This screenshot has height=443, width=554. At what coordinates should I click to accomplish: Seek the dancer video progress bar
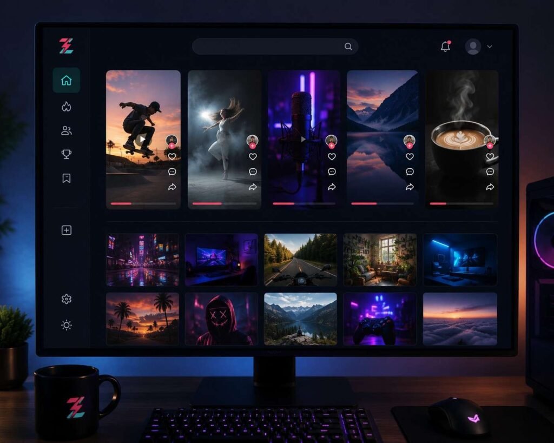coord(225,203)
